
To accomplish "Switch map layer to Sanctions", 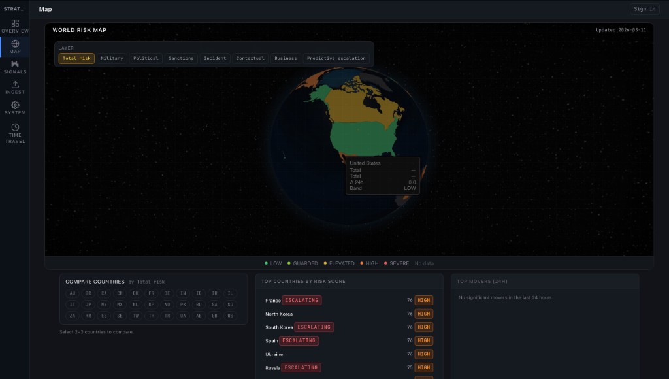I will pos(181,58).
